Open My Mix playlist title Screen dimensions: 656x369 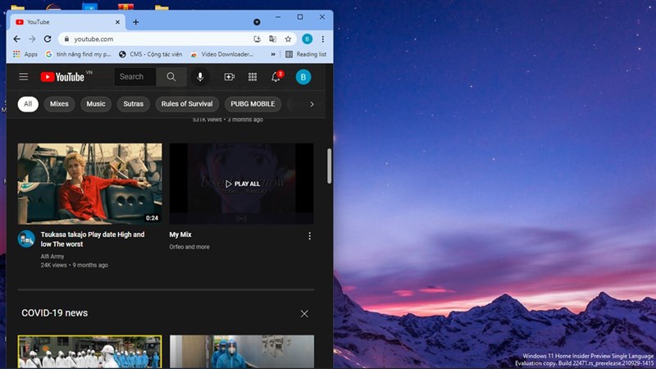pyautogui.click(x=180, y=235)
